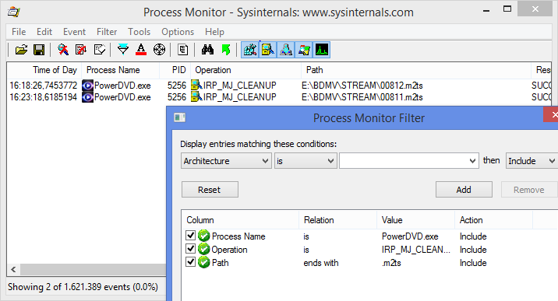
Task: Open the Help menu
Action: tap(214, 32)
